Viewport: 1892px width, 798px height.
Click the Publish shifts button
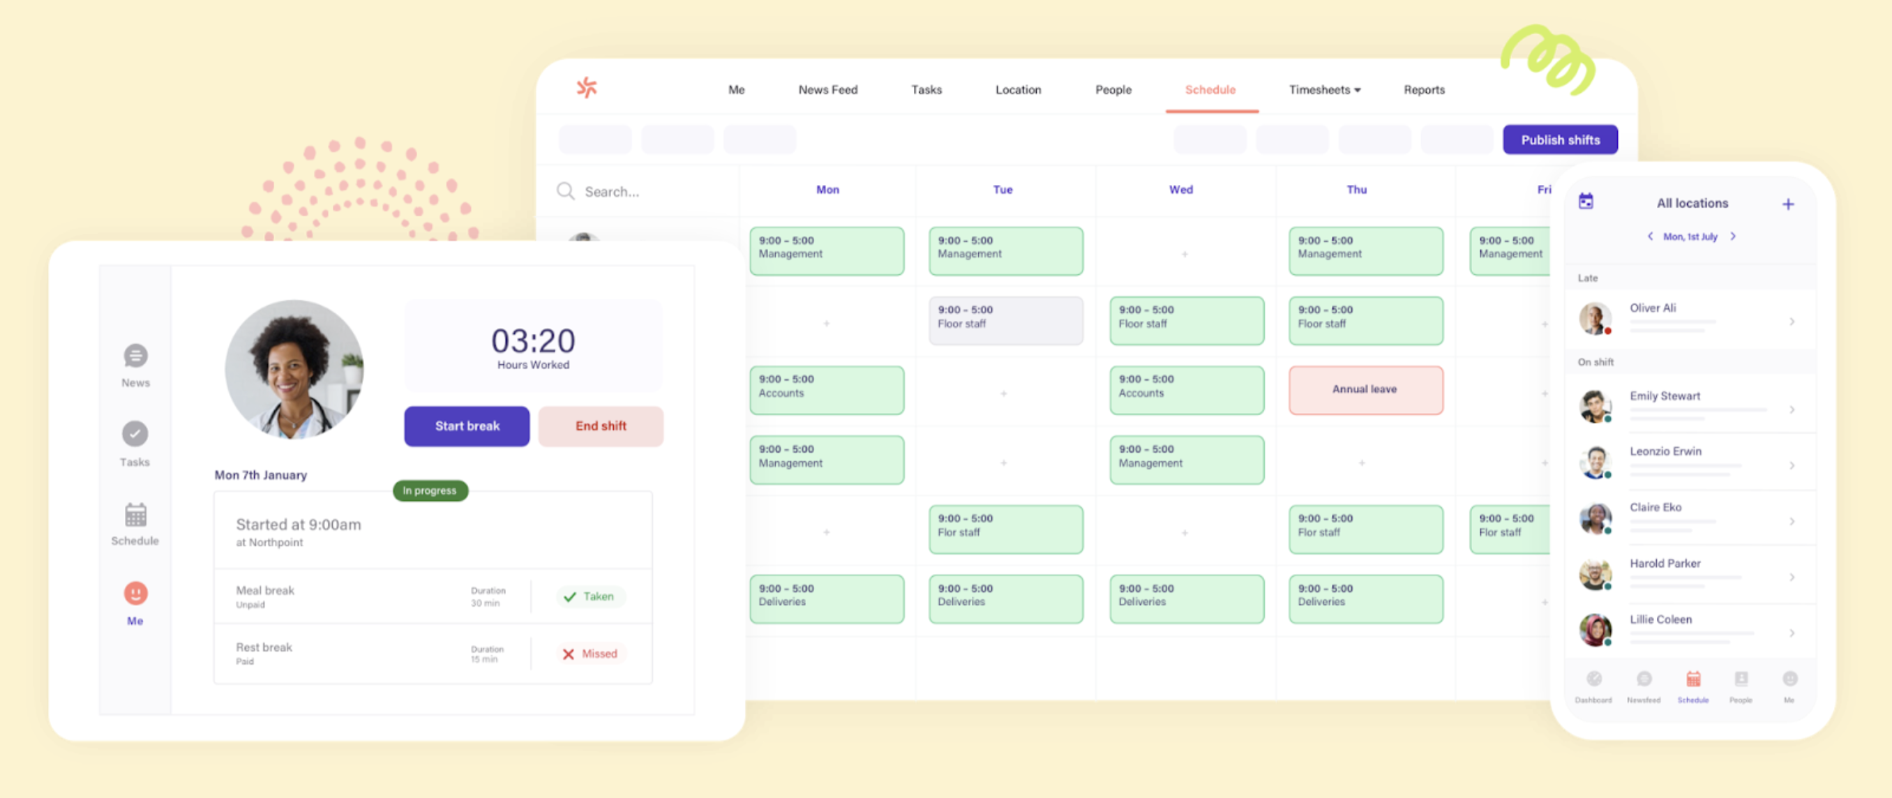tap(1560, 140)
